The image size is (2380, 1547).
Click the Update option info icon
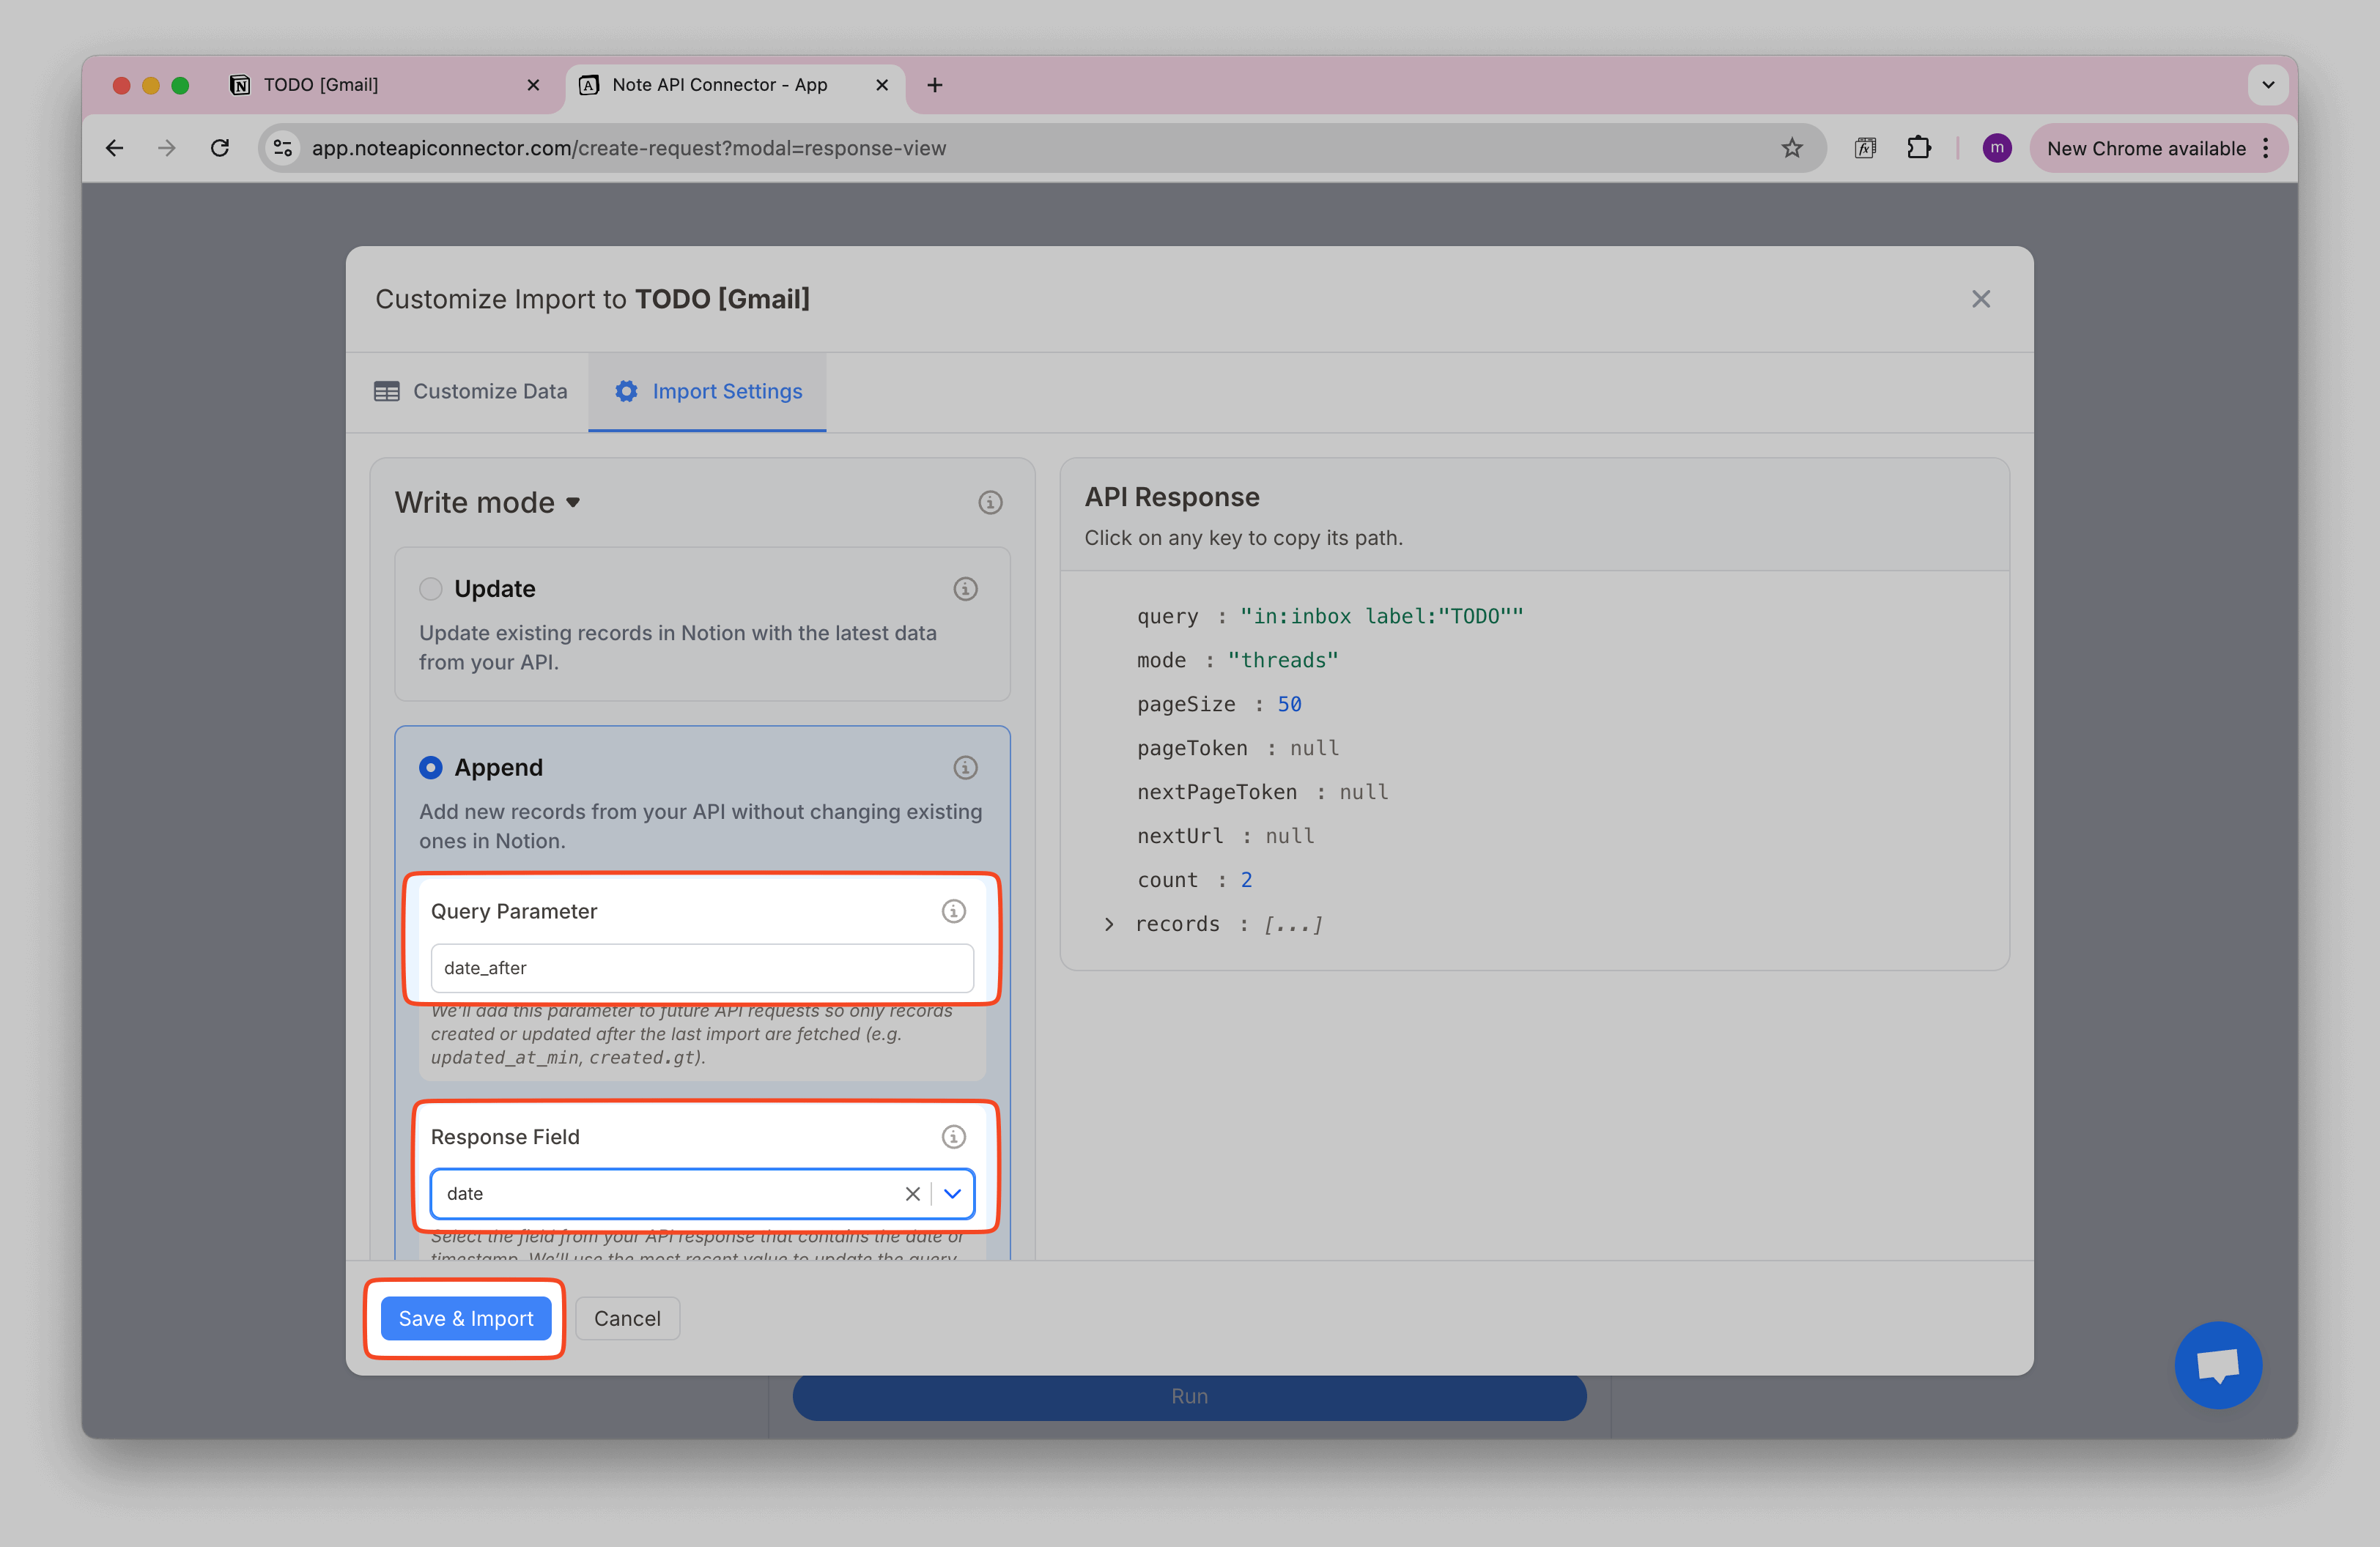point(965,589)
